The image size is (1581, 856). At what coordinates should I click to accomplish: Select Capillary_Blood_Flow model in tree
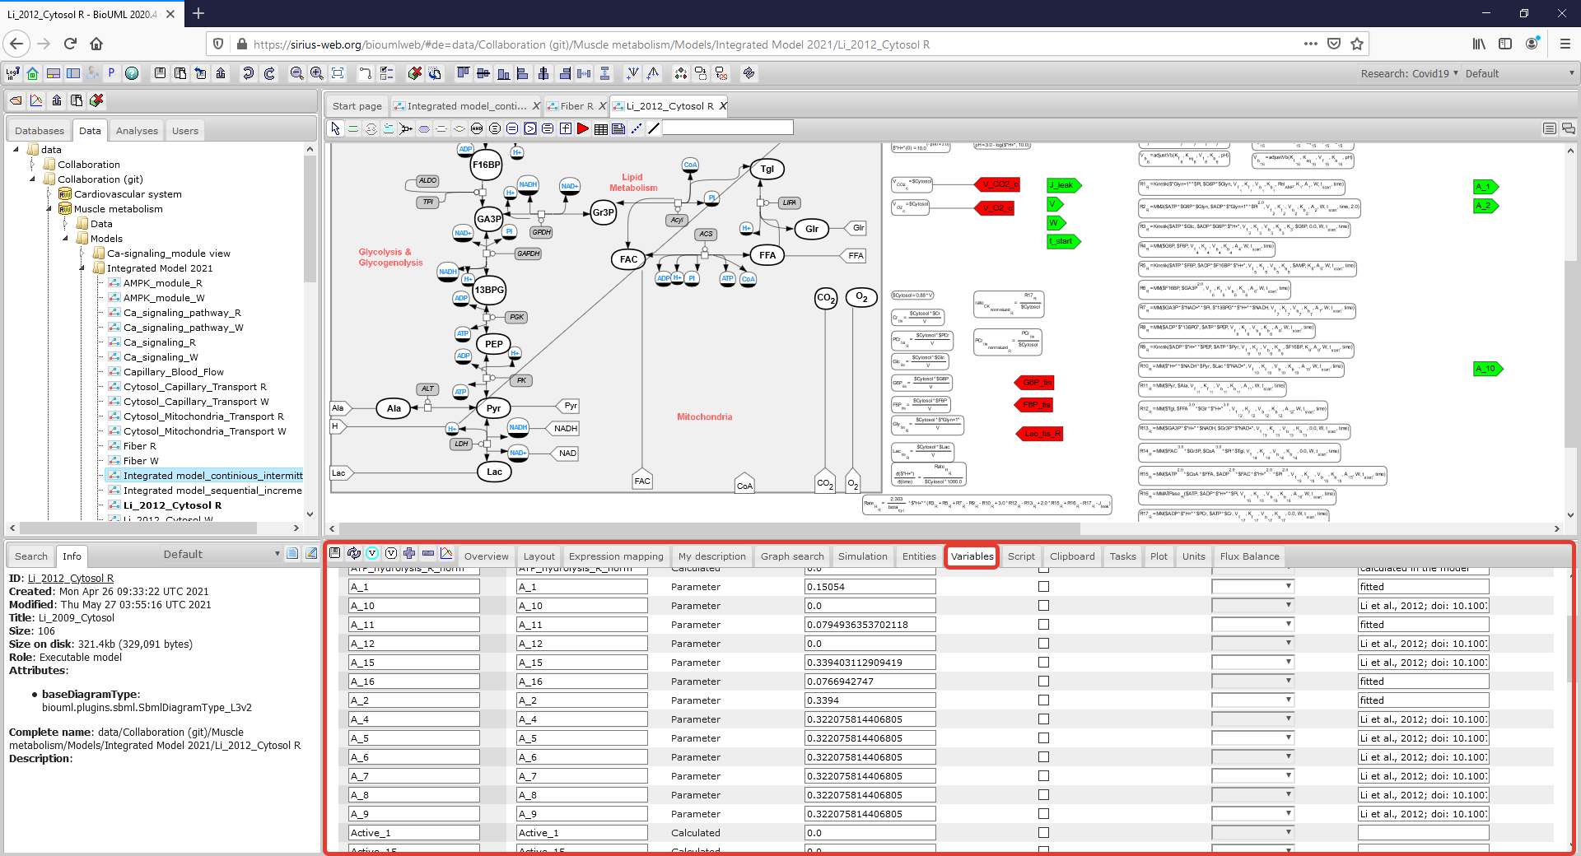point(173,372)
